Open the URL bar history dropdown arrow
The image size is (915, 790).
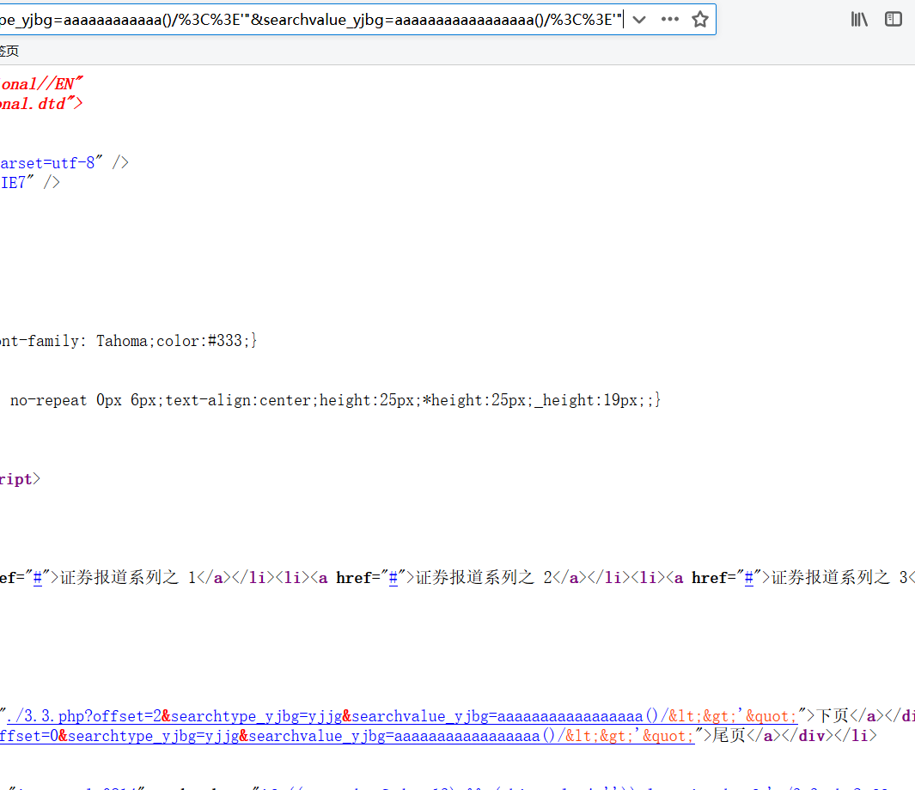point(639,20)
